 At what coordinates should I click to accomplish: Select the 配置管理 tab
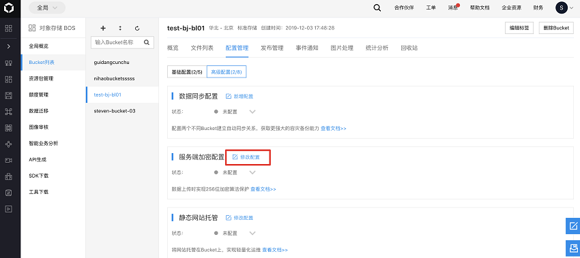[237, 48]
